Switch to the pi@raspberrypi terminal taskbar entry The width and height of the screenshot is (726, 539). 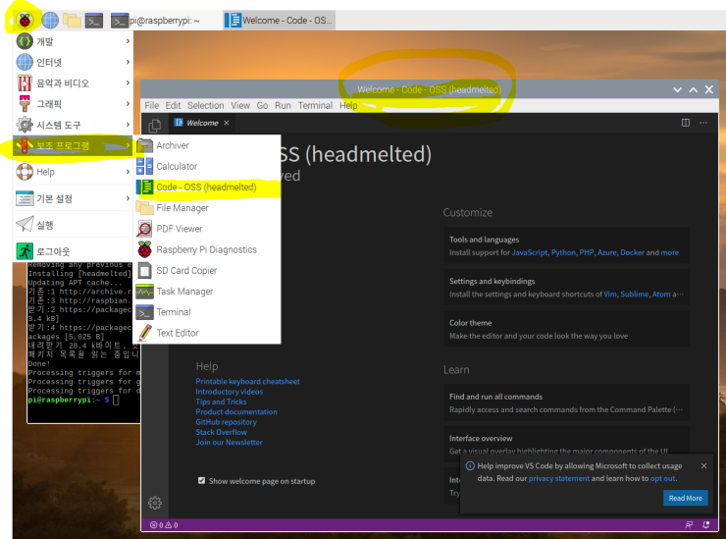156,21
